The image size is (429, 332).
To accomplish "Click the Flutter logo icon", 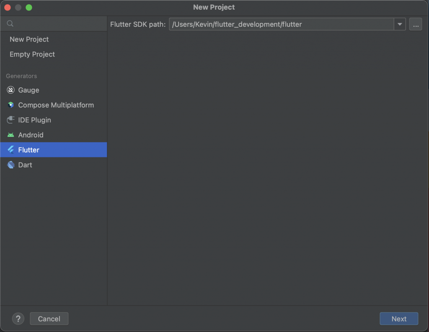I will 10,149.
